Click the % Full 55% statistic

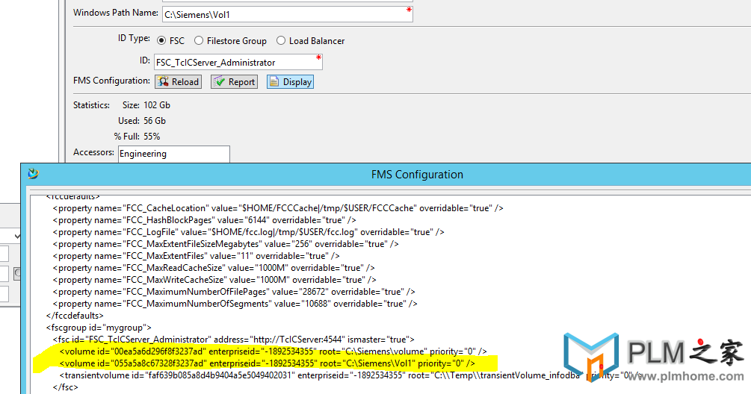(x=137, y=137)
